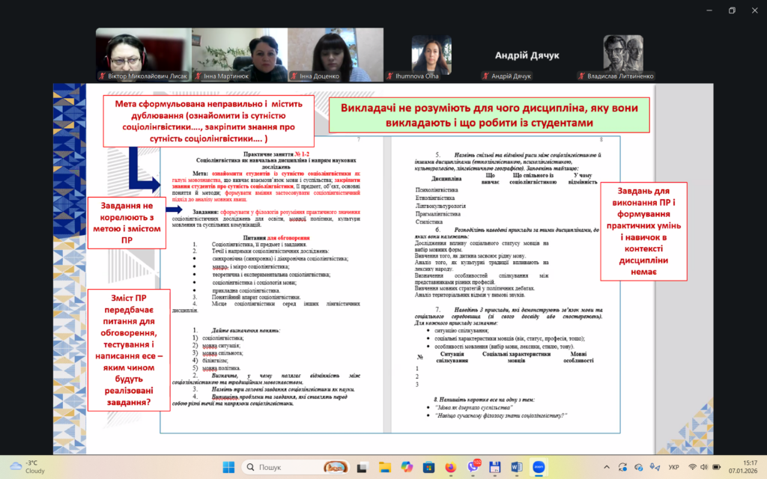Click the Windows Start button
Image resolution: width=767 pixels, height=479 pixels.
pyautogui.click(x=230, y=466)
